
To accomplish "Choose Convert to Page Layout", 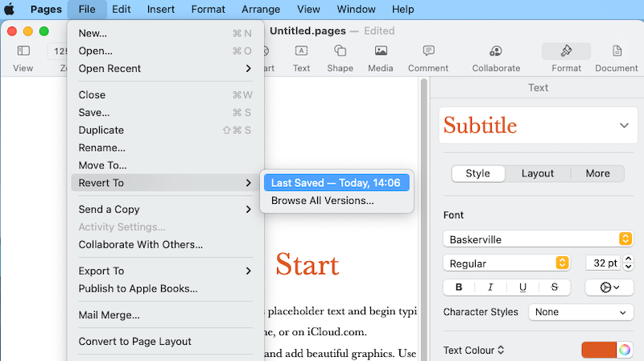I will (166, 342).
